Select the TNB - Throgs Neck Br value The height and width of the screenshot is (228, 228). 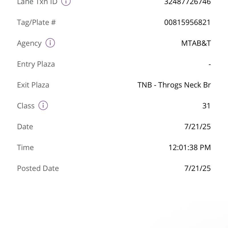(174, 85)
